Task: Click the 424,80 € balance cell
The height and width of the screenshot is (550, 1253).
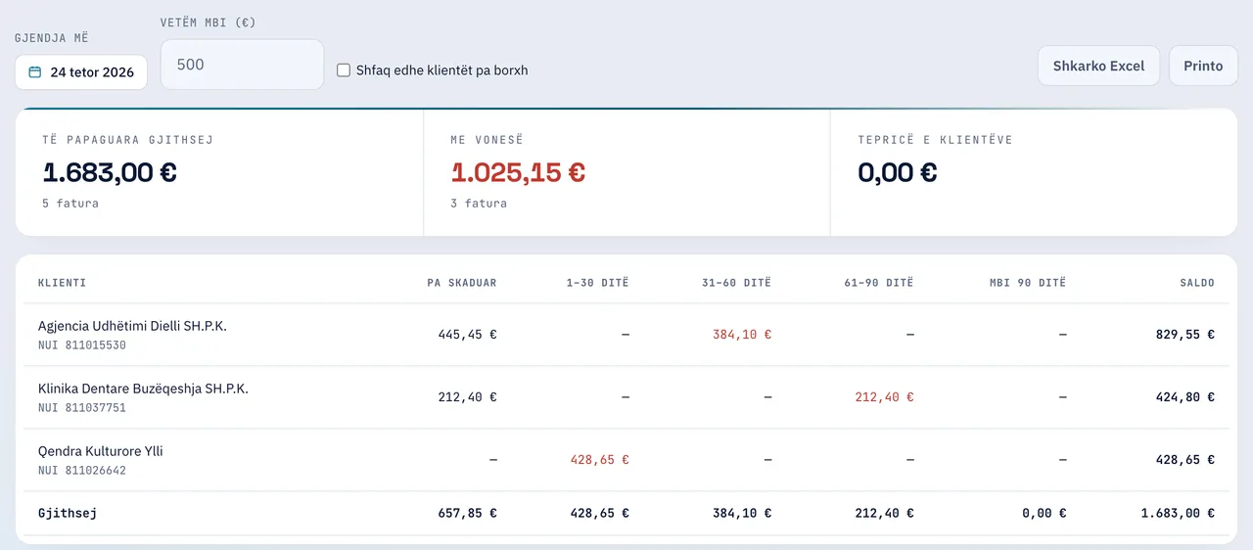Action: pyautogui.click(x=1185, y=397)
